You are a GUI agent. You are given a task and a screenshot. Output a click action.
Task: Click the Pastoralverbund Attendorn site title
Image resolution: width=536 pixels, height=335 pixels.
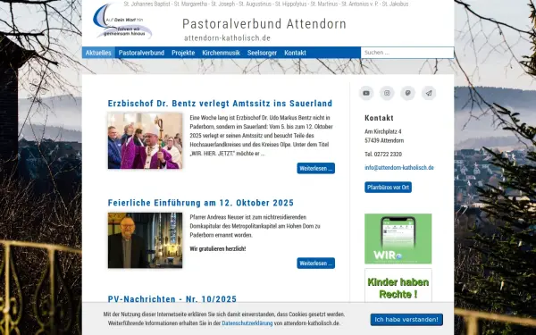(264, 24)
